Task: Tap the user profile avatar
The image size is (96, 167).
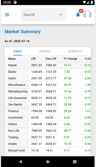Action: pyautogui.click(x=88, y=14)
